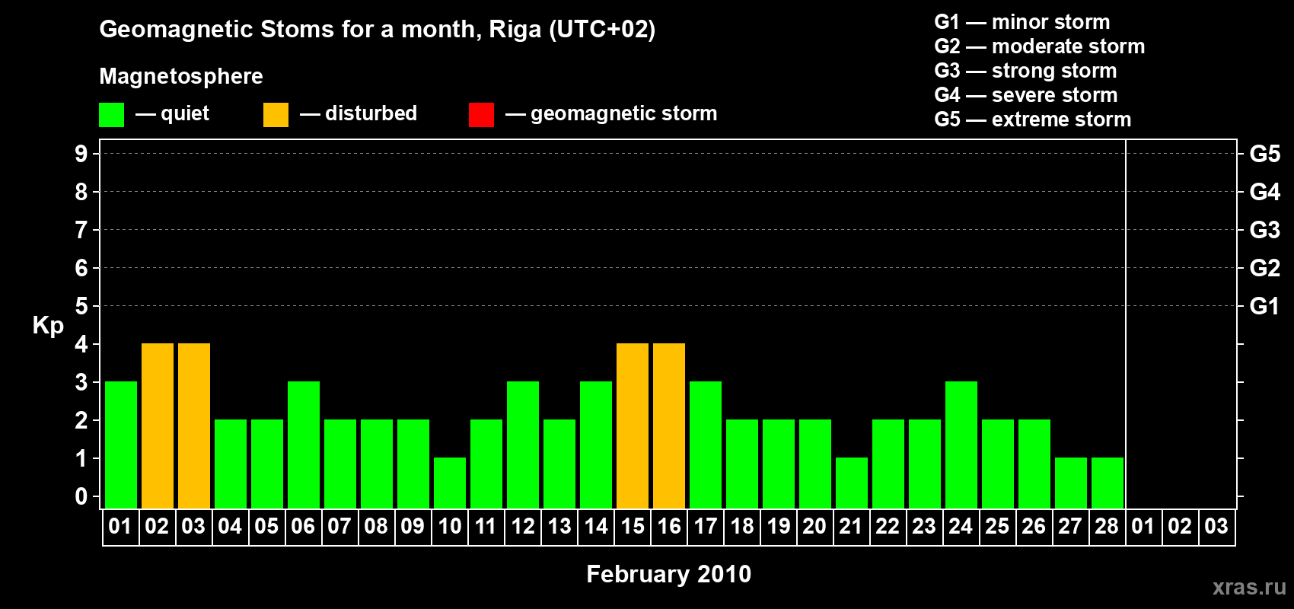
Task: Click the 'Kp' axis label
Action: coord(48,326)
